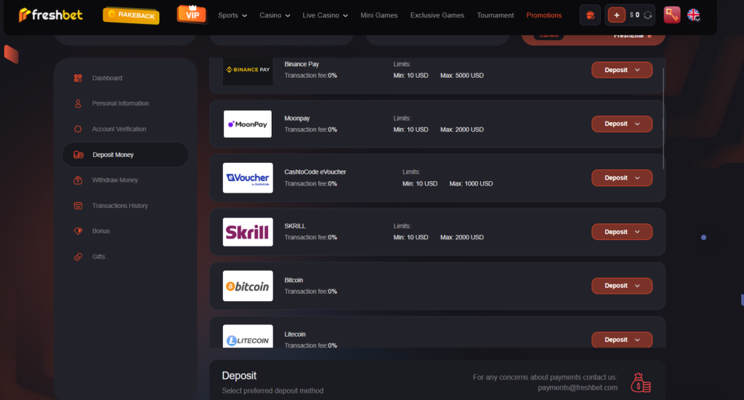744x400 pixels.
Task: Click the Bitcoin logo
Action: (248, 286)
